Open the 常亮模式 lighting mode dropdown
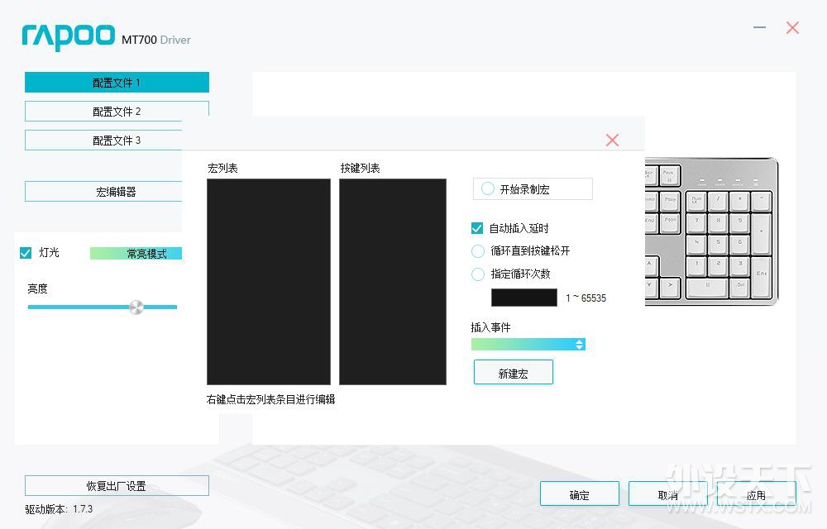Image resolution: width=827 pixels, height=529 pixels. tap(136, 254)
